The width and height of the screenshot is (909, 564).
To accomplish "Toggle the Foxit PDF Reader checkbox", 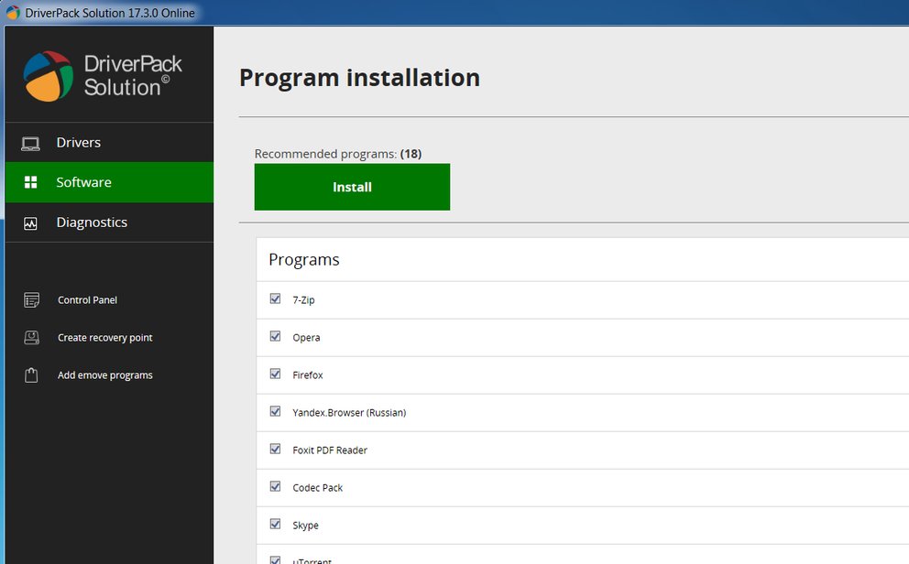I will pyautogui.click(x=276, y=450).
